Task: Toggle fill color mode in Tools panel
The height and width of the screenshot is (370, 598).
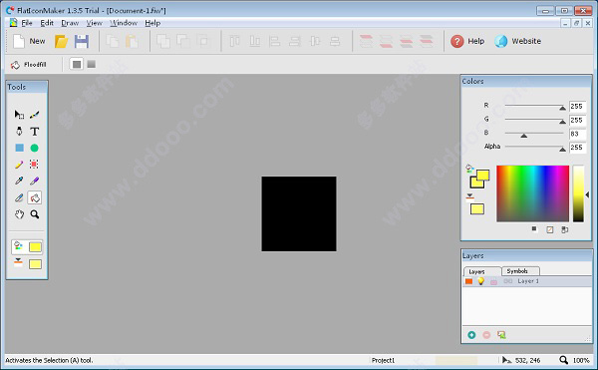Action: [18, 246]
